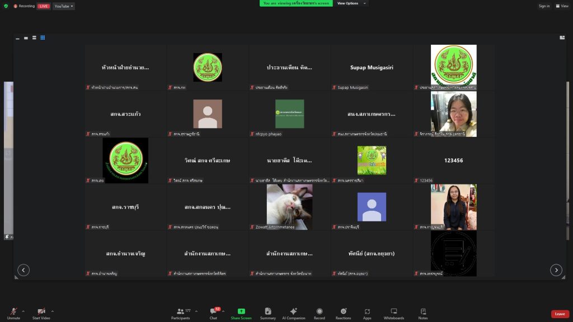Leave the meeting
The width and height of the screenshot is (573, 322).
tap(560, 314)
